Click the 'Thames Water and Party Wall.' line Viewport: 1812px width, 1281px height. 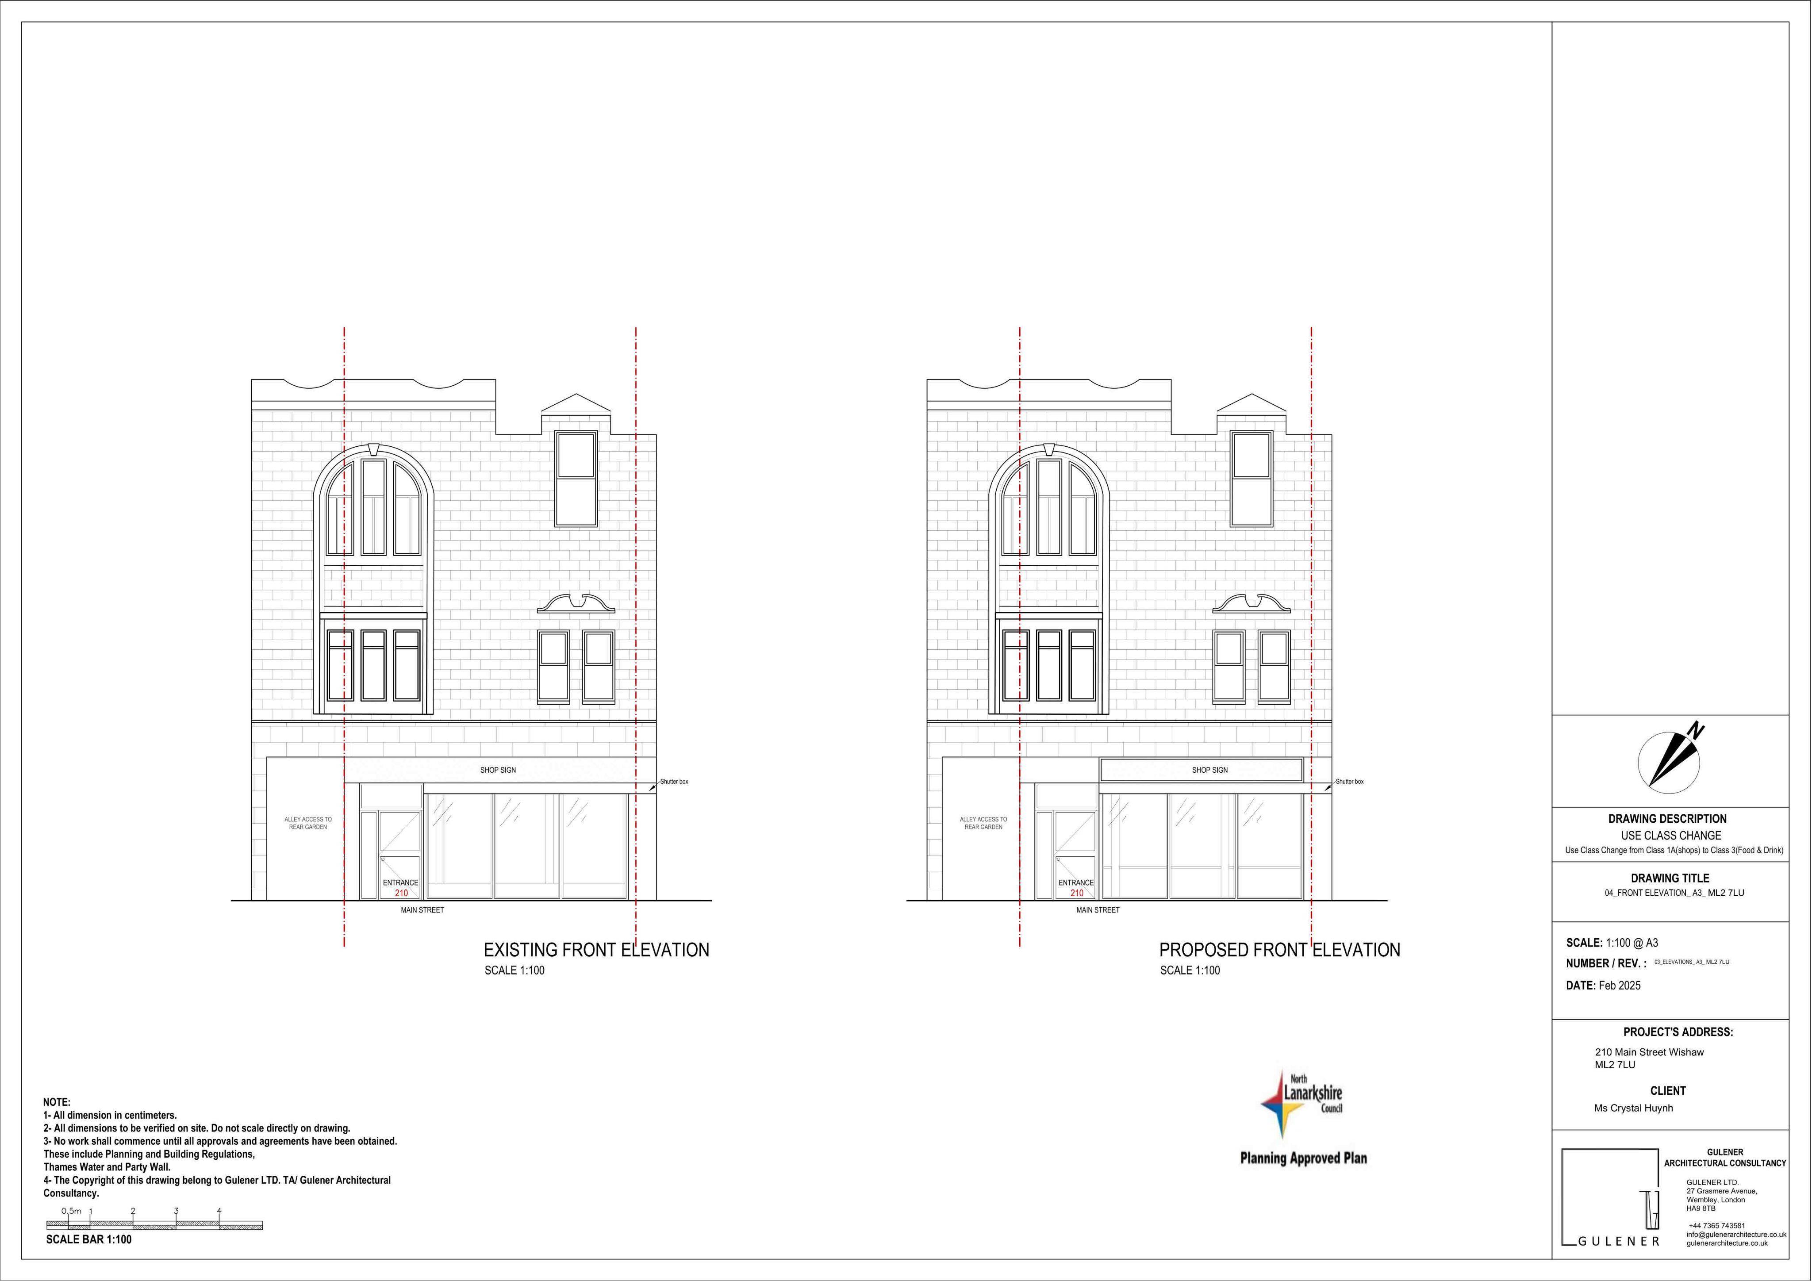click(107, 1166)
